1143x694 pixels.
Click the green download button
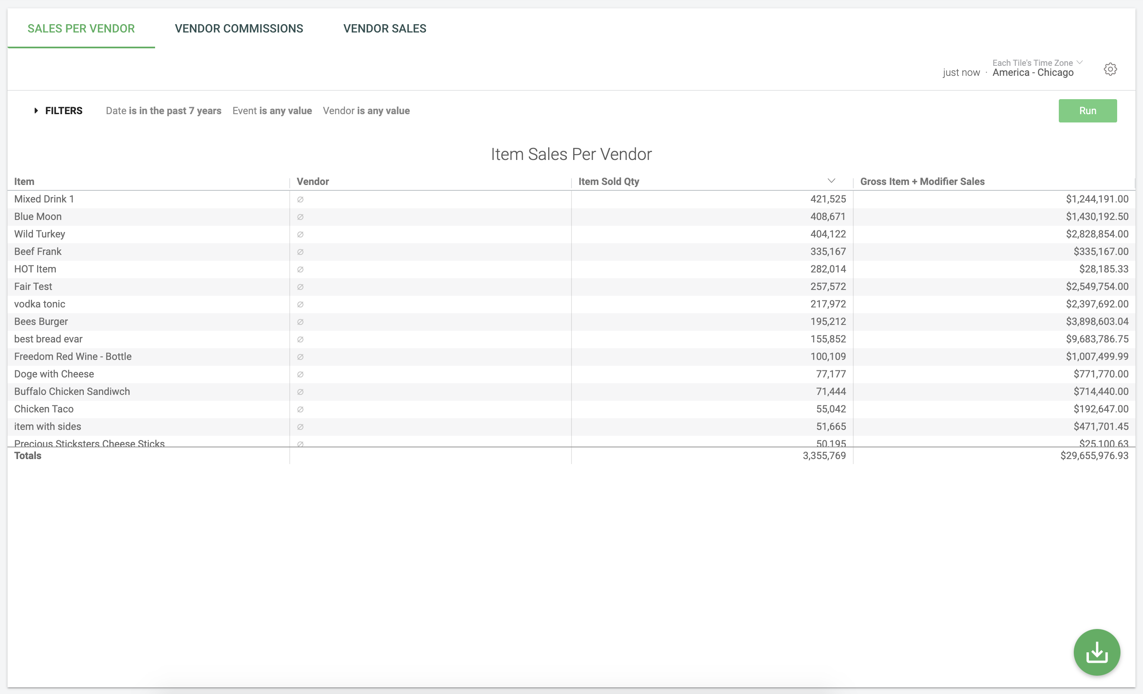(1097, 652)
